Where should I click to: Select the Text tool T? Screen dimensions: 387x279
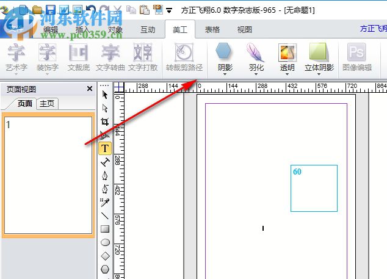pyautogui.click(x=105, y=148)
